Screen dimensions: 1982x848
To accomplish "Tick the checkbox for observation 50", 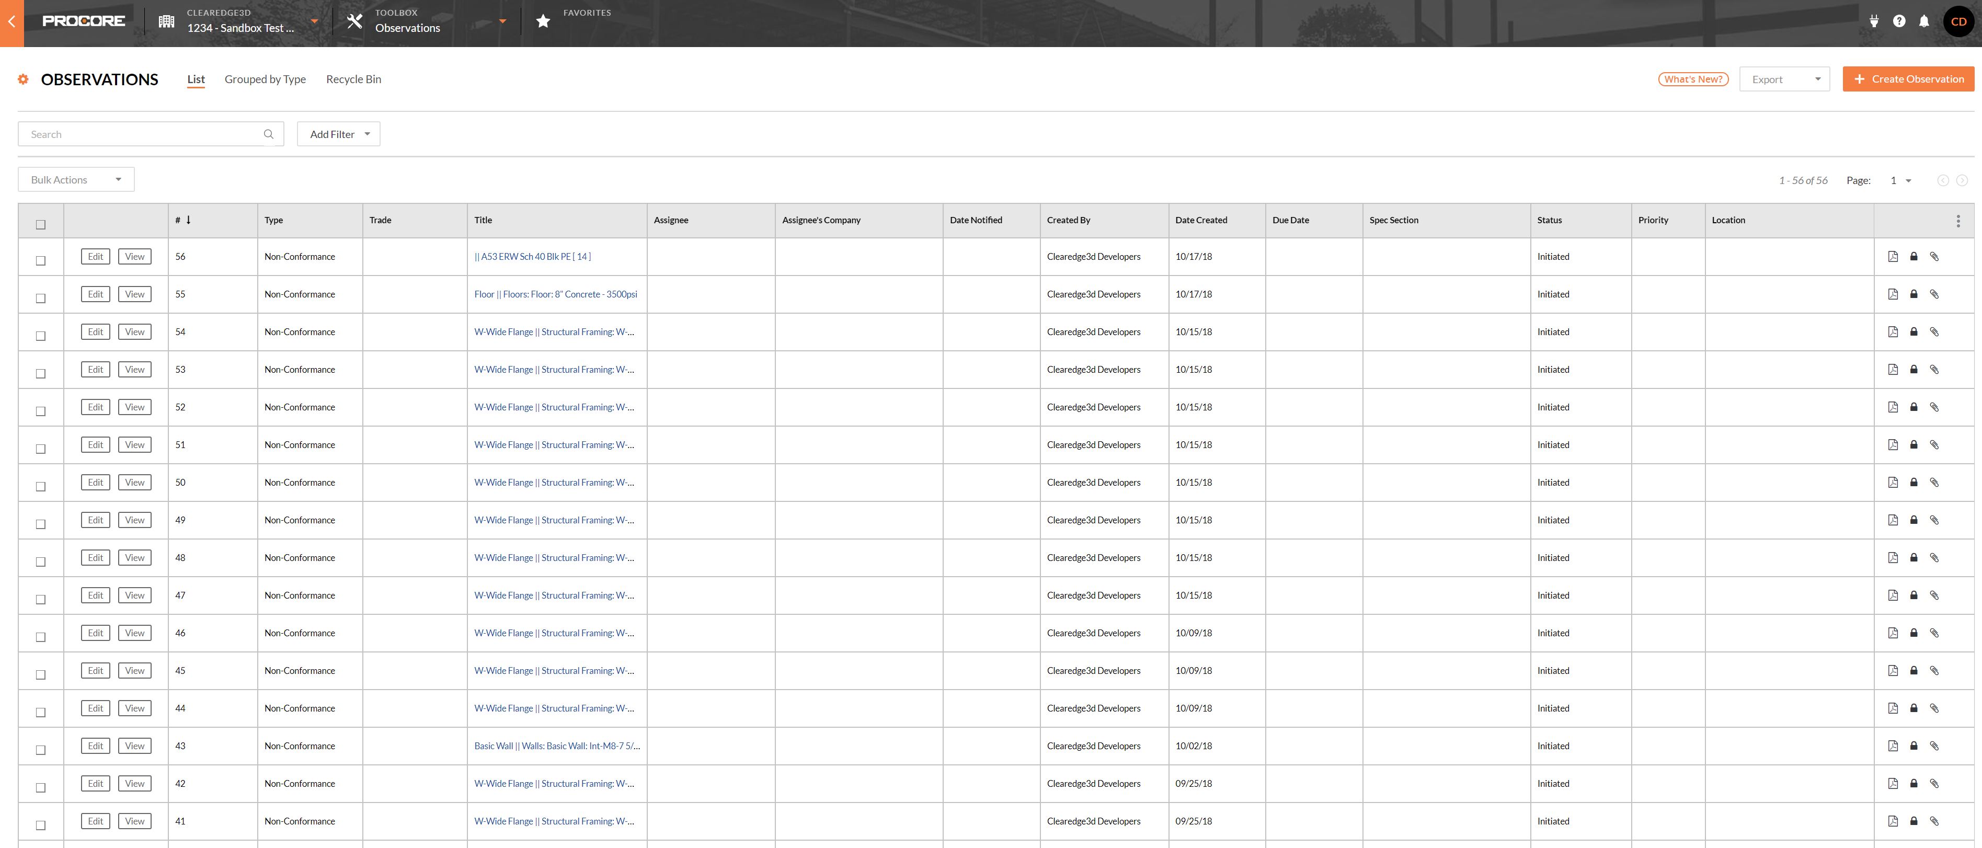I will (41, 486).
